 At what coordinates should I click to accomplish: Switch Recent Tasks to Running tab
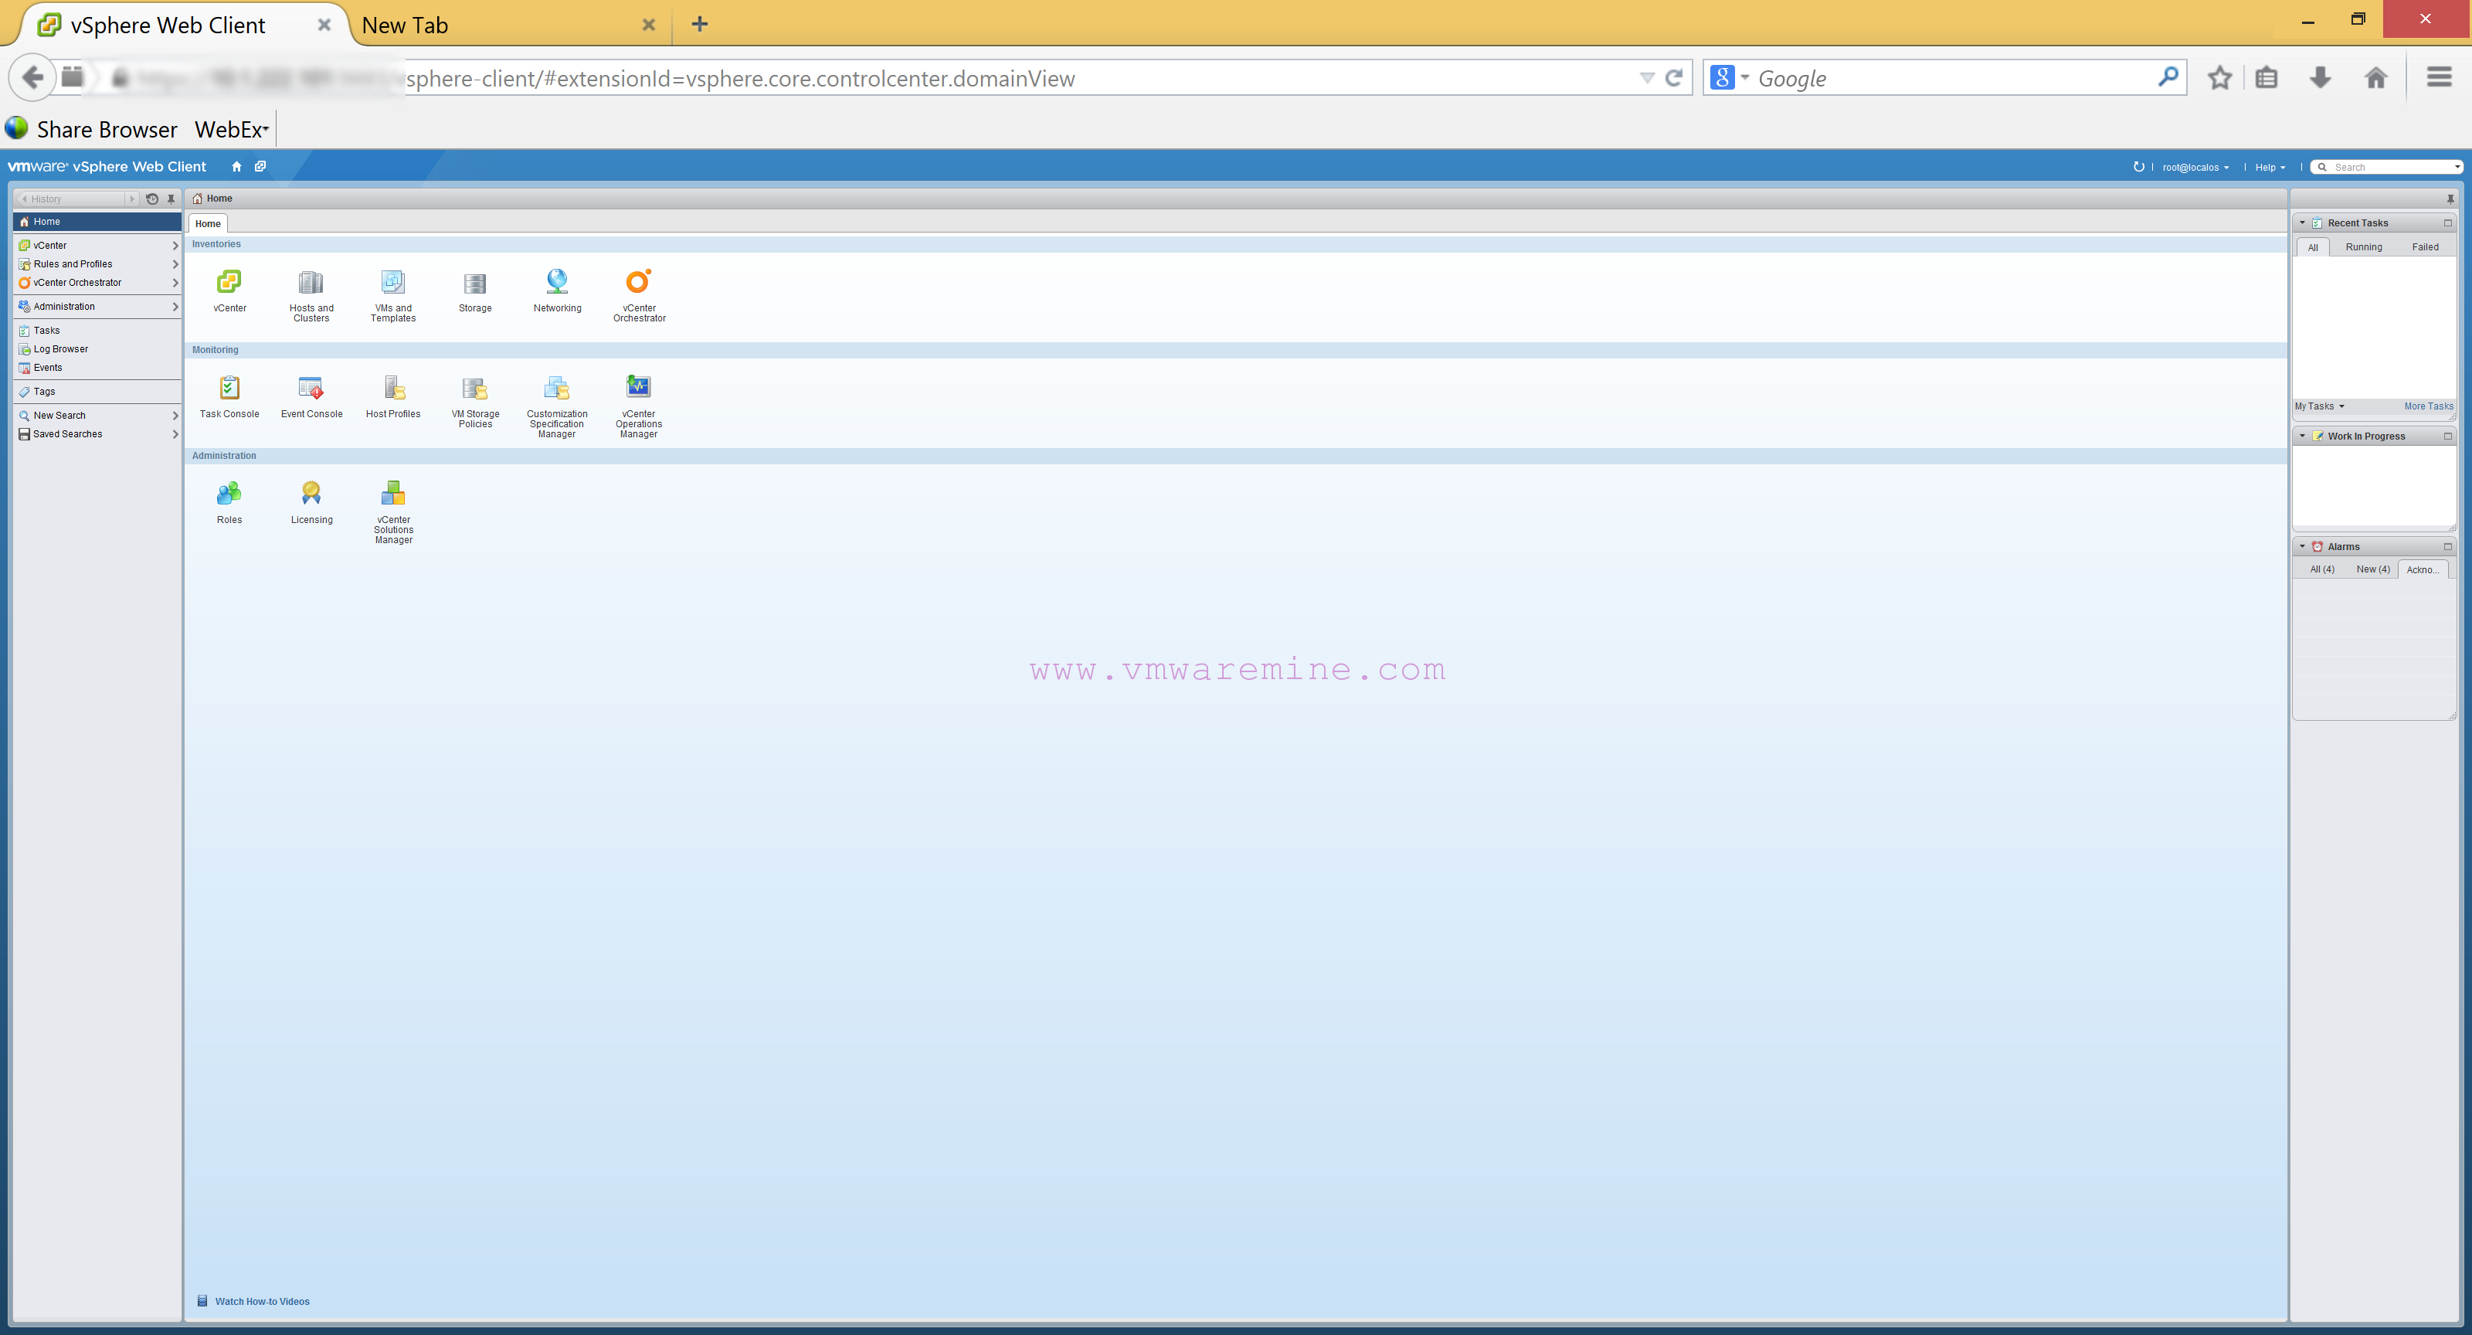[x=2362, y=246]
